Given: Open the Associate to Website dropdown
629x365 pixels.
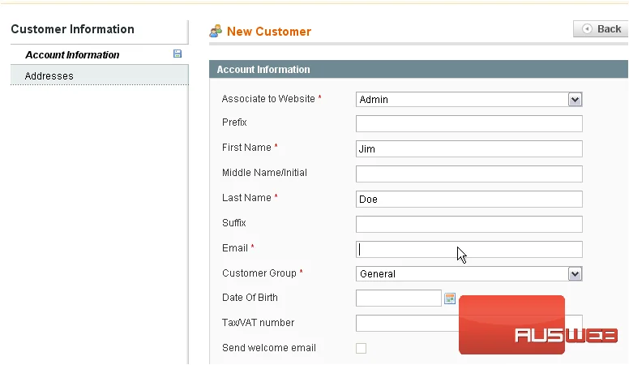Looking at the screenshot, I should coord(469,100).
